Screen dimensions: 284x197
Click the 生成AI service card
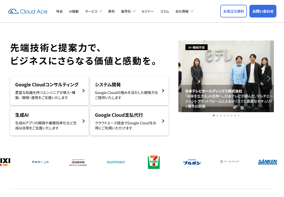coord(49,121)
